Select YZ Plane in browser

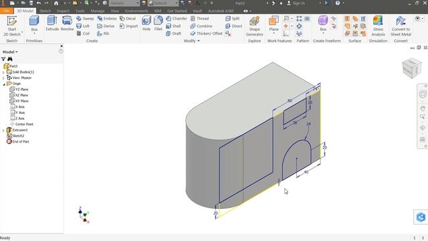coord(19,89)
